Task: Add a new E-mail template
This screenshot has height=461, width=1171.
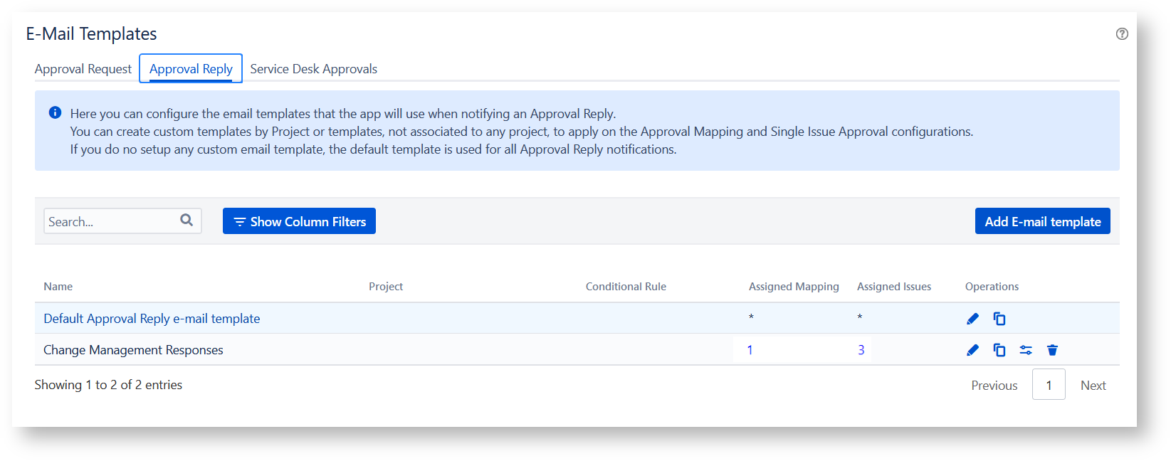Action: (x=1042, y=221)
